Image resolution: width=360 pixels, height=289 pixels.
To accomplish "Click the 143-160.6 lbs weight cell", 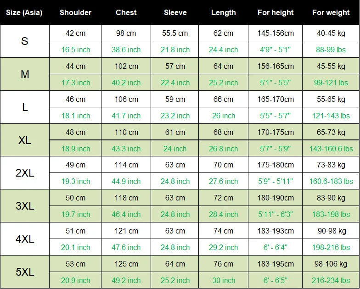I will pyautogui.click(x=331, y=149).
